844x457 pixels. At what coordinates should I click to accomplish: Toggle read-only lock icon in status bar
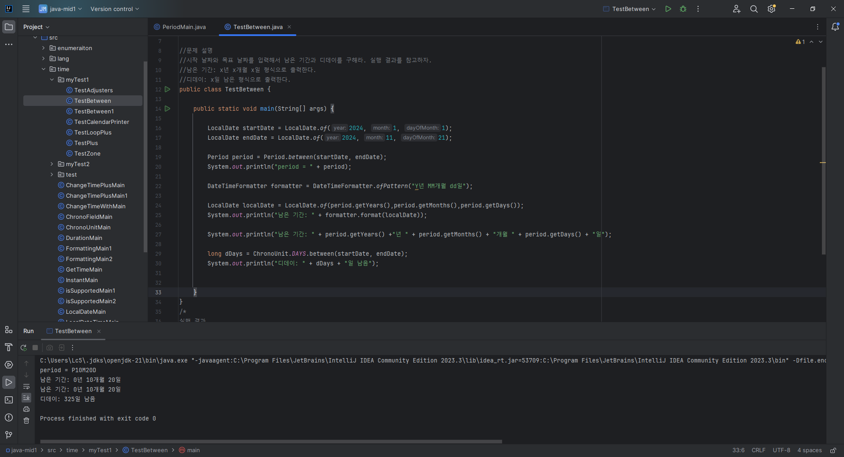click(833, 450)
